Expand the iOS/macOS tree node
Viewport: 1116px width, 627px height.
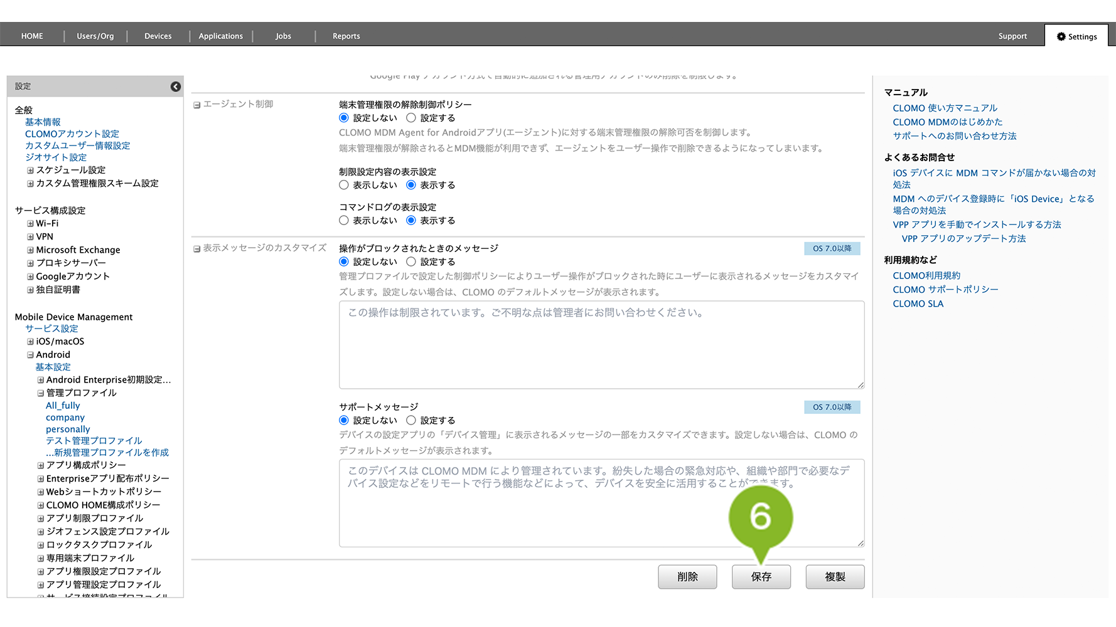pos(30,342)
